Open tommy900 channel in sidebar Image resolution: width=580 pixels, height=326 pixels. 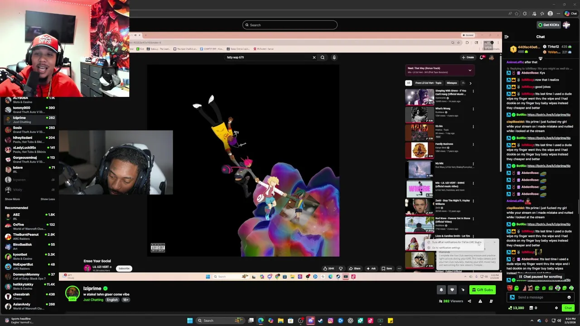[x=29, y=110]
